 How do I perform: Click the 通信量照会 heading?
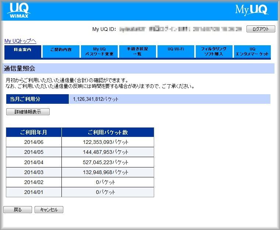[x=20, y=68]
